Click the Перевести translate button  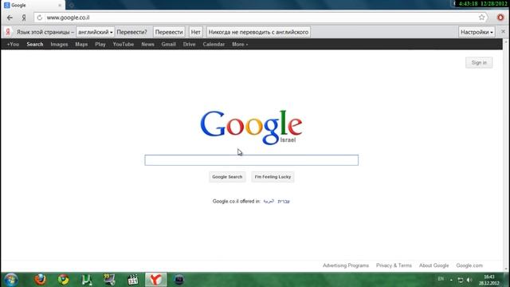169,32
